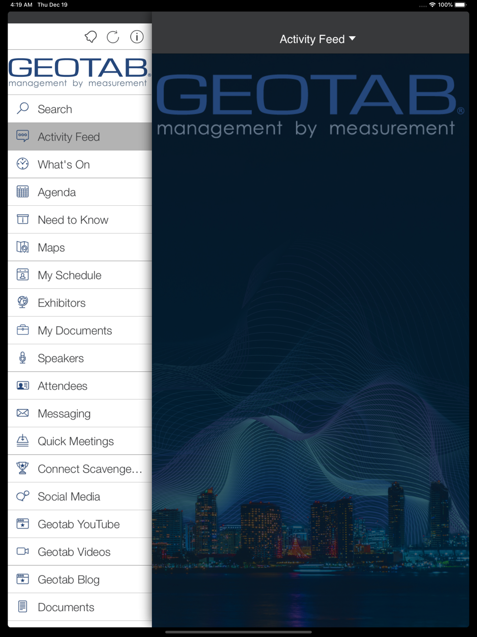Screen dimensions: 477x637
Task: Click the Quick Meetings icon
Action: 22,441
